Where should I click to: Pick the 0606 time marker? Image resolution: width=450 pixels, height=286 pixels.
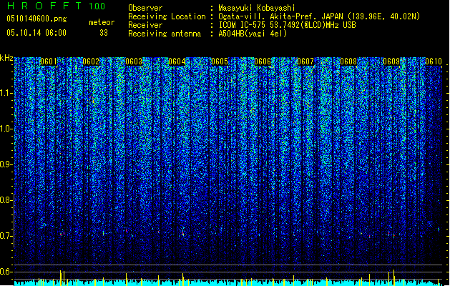[263, 61]
